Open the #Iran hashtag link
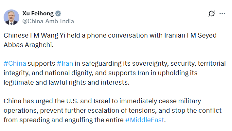Viewport: 232px width, 131px height. pyautogui.click(x=65, y=63)
